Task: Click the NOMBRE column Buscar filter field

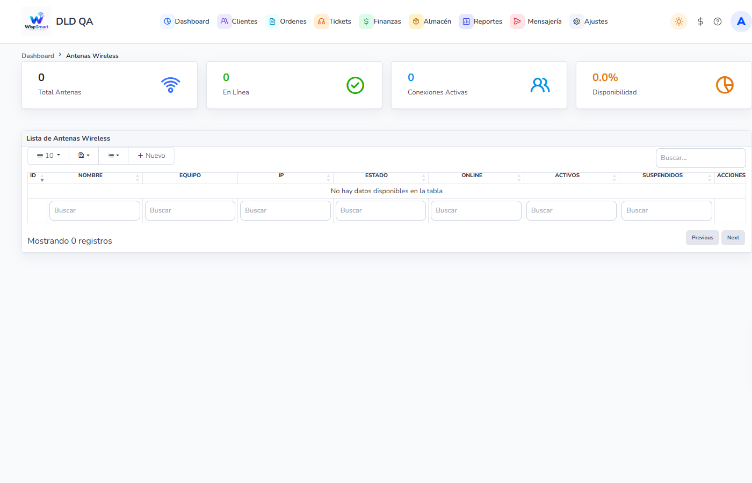Action: 95,210
